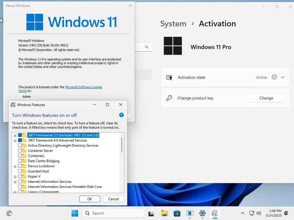This screenshot has height=220, width=294.
Task: Enable the Hyper-V checkbox
Action: coord(20,176)
